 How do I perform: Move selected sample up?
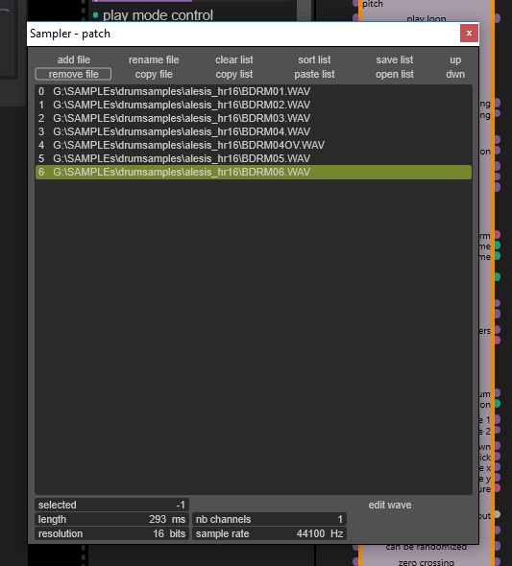coord(455,59)
